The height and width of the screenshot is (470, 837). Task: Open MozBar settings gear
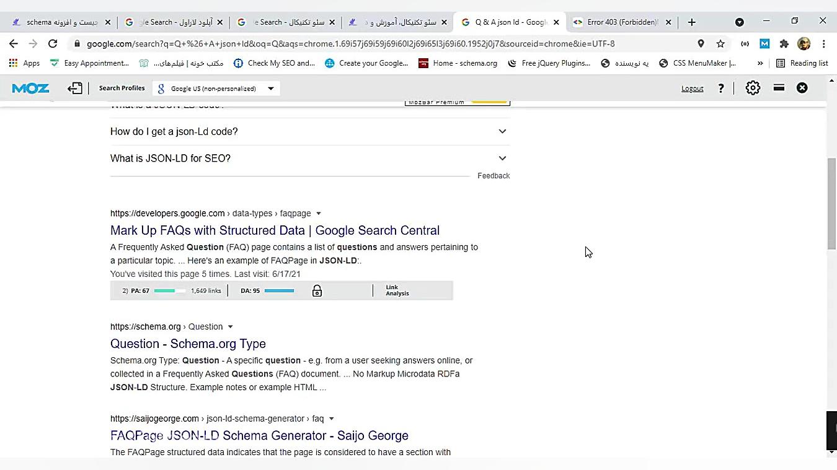[x=753, y=88]
